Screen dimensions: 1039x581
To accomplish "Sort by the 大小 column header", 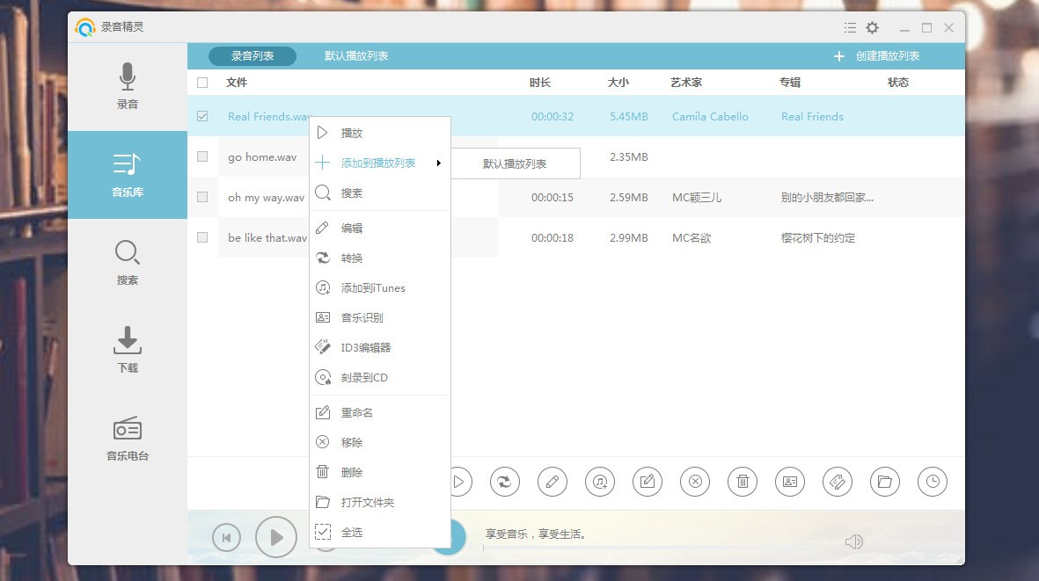I will pos(618,83).
